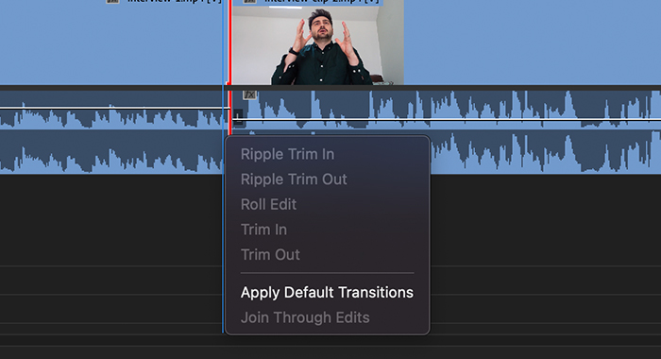Click the volume rubber band on right audio clip

click(x=447, y=120)
